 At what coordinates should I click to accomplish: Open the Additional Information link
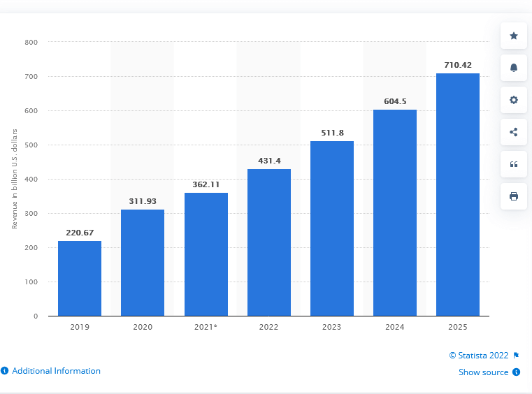click(57, 371)
